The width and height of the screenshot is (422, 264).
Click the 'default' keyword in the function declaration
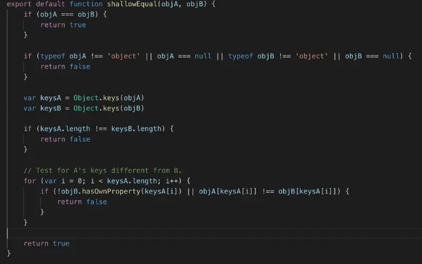tap(50, 4)
